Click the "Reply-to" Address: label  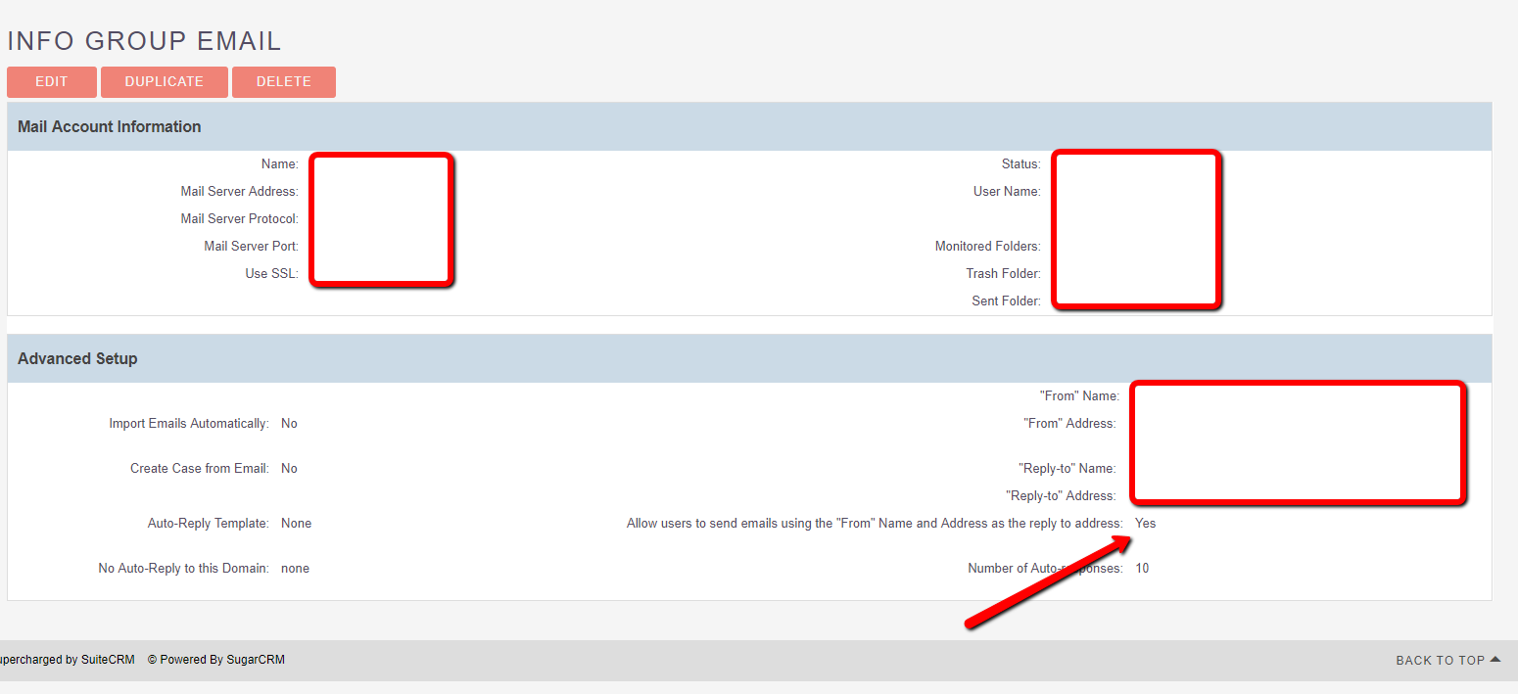[1061, 496]
